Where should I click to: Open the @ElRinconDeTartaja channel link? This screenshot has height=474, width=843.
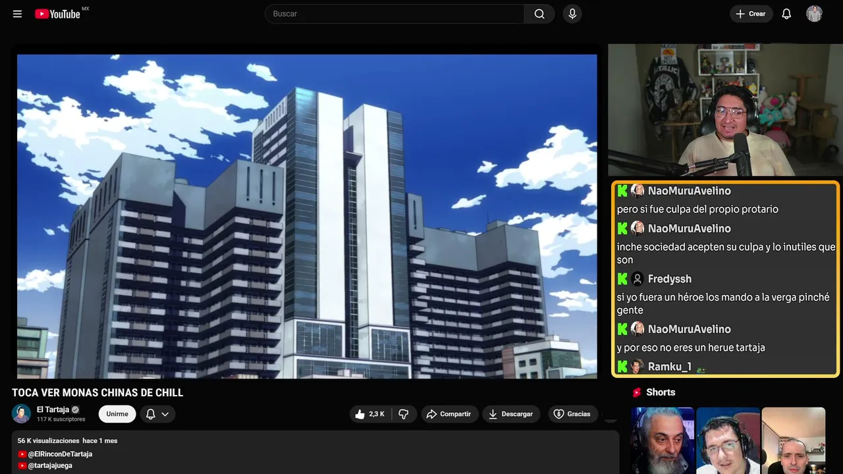point(60,454)
